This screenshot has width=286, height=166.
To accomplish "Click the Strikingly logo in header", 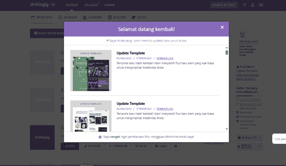I will click(39, 5).
